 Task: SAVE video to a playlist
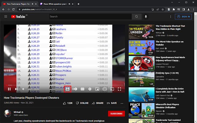click(x=112, y=103)
